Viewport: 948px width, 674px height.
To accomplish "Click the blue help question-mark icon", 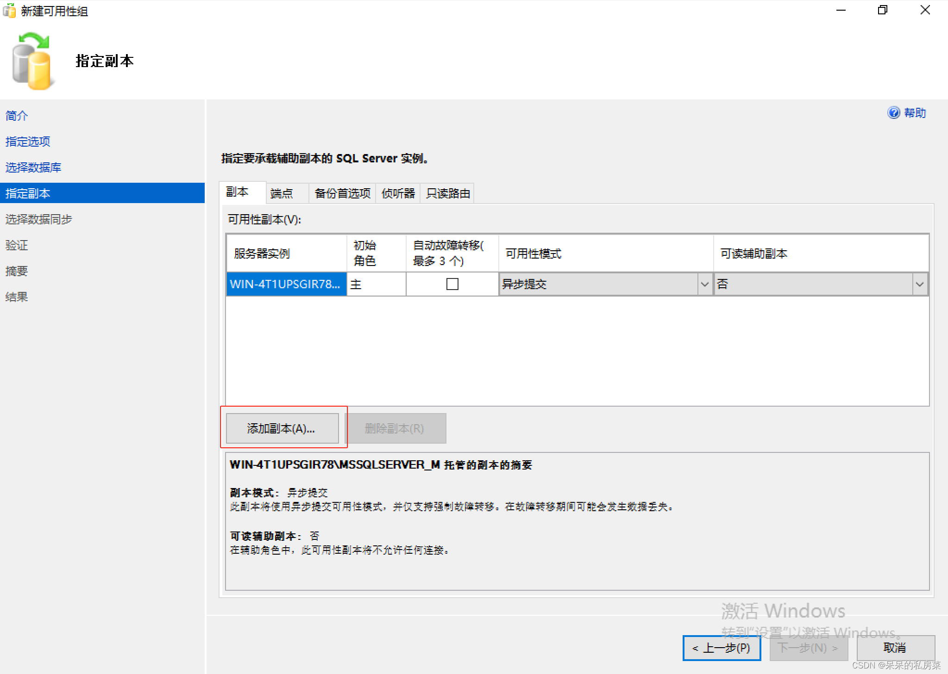I will tap(893, 112).
